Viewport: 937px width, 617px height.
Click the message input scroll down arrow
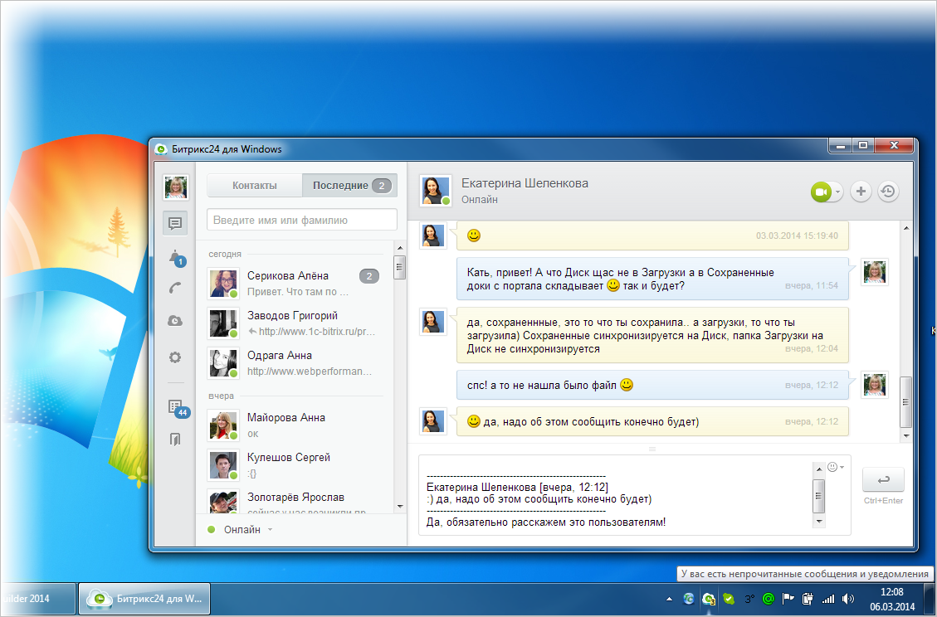(x=818, y=522)
